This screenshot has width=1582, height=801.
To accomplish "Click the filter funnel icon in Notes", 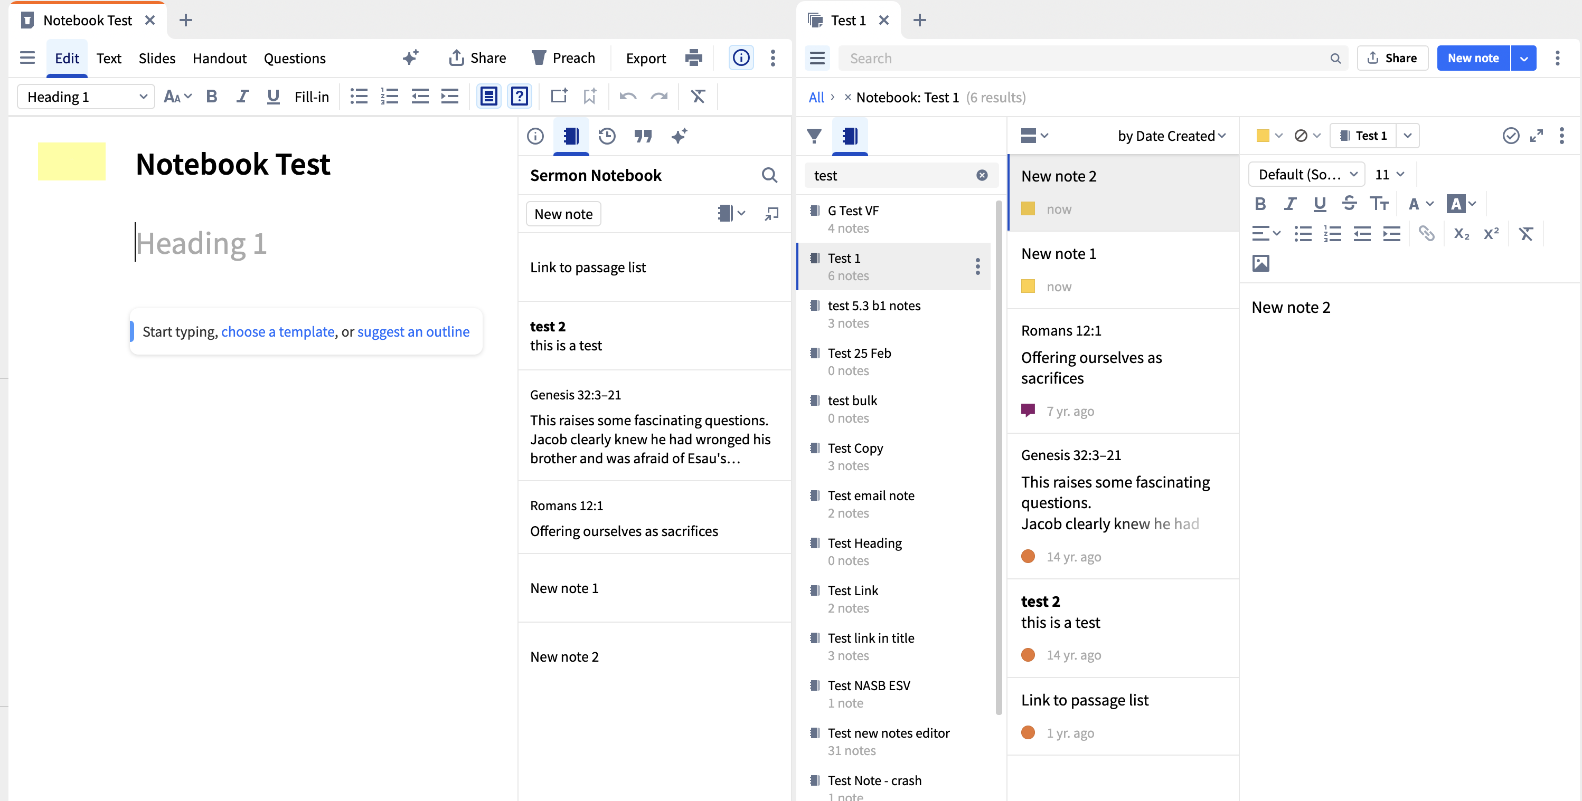I will 814,136.
